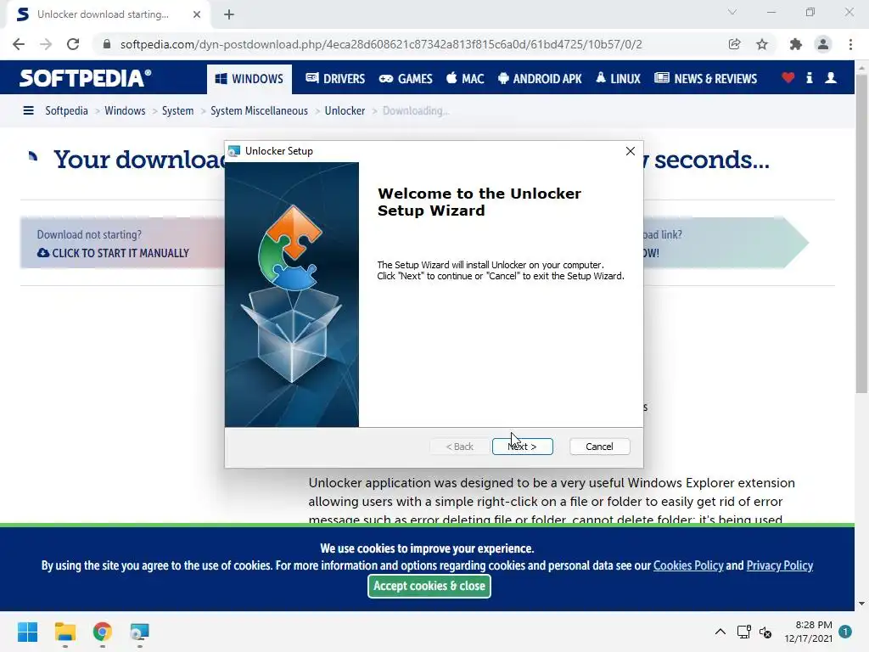Click the info icon in Softpedia header
The image size is (869, 652).
coord(809,77)
